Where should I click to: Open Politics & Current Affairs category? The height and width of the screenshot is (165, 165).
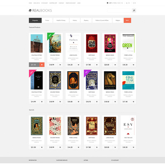pos(102,20)
